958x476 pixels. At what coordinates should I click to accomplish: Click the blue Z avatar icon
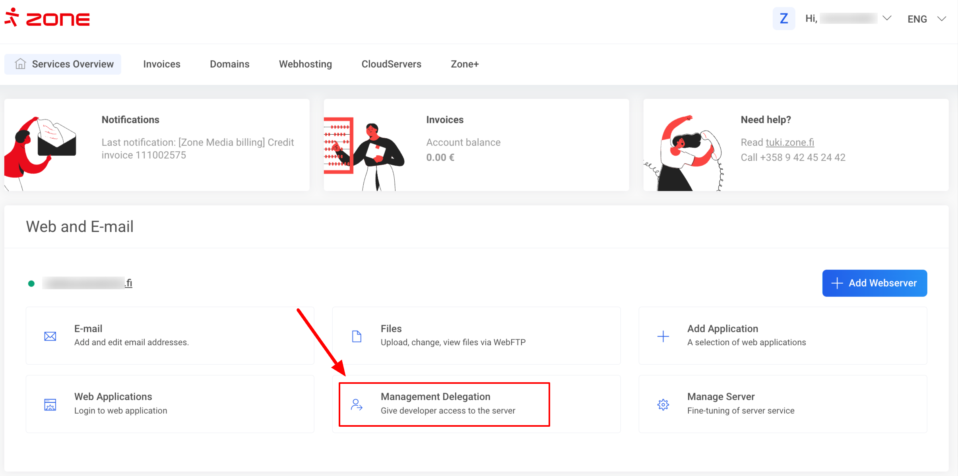(x=783, y=19)
